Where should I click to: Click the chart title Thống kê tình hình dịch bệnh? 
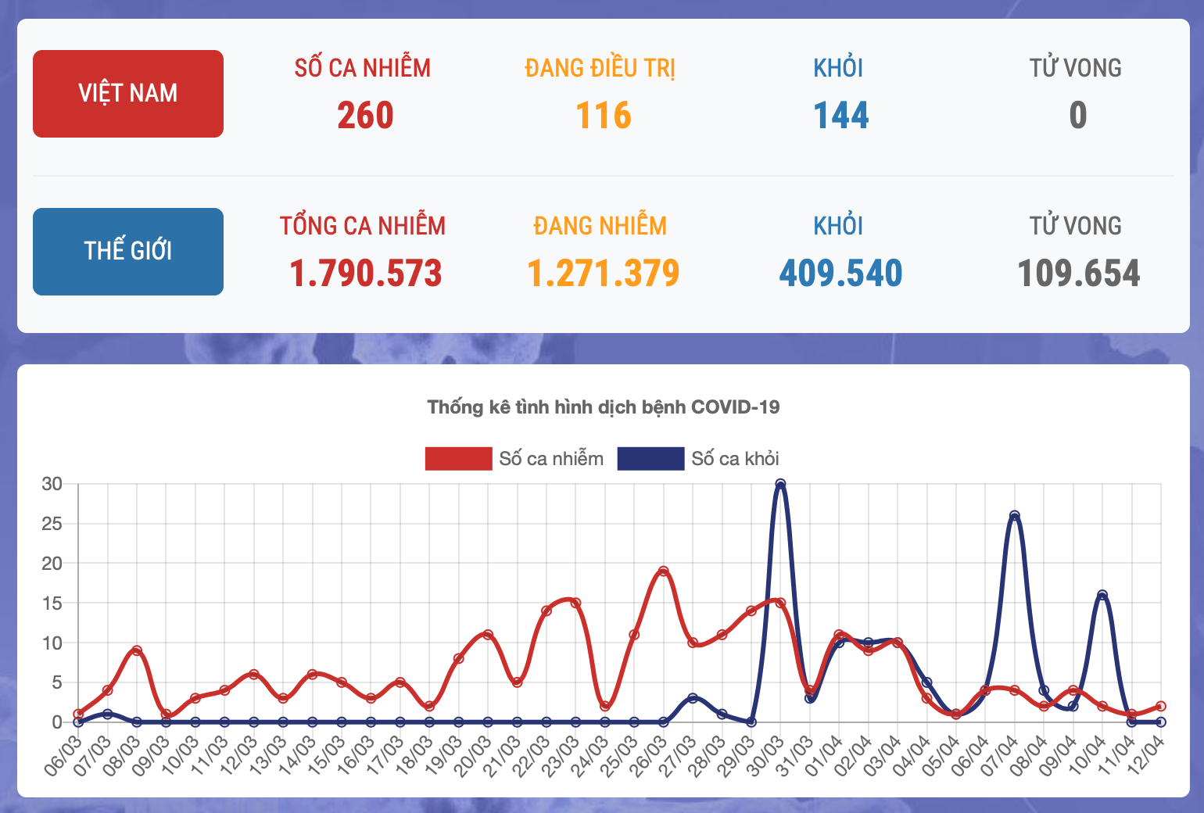coord(603,407)
